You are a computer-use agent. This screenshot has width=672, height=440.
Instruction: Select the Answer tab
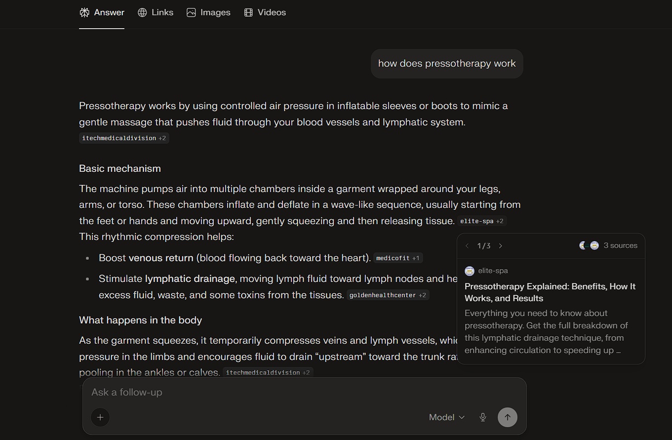click(x=102, y=12)
